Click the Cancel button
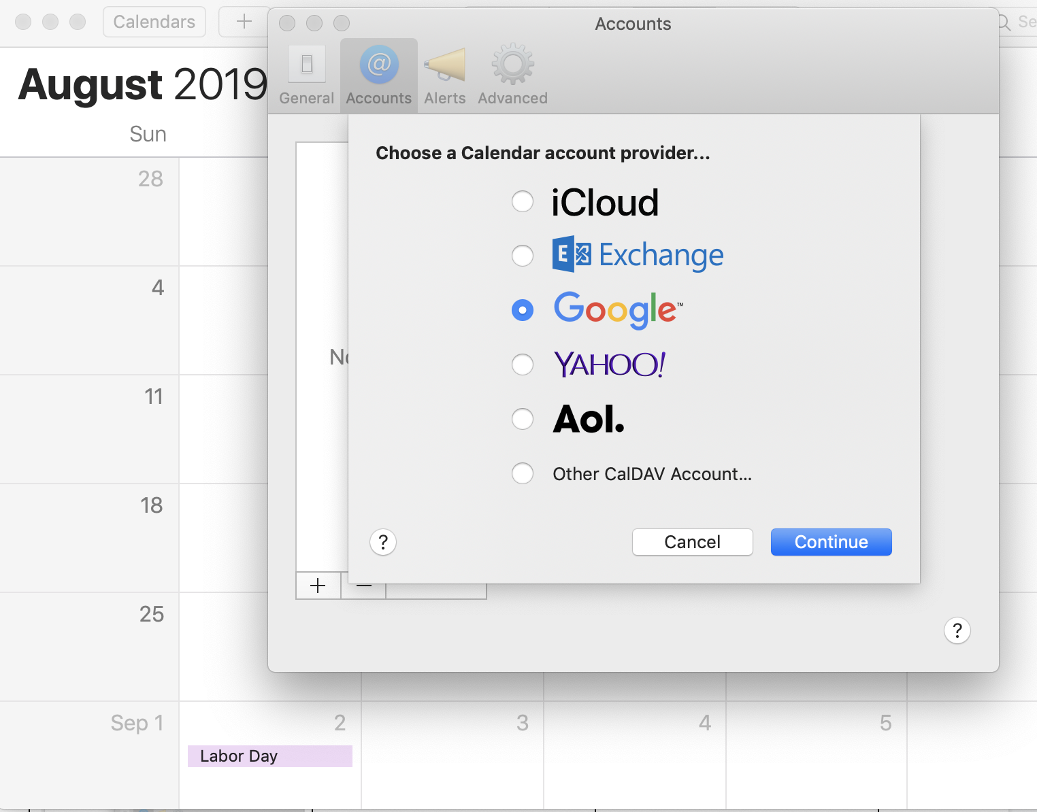Image resolution: width=1037 pixels, height=812 pixels. [692, 542]
